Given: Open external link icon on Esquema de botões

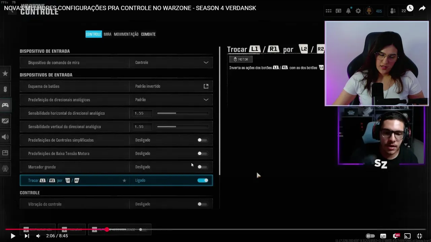Looking at the screenshot, I should click(x=206, y=86).
